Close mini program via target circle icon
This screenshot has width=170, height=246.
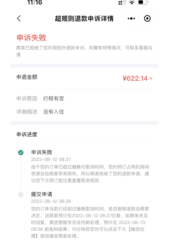(x=147, y=19)
